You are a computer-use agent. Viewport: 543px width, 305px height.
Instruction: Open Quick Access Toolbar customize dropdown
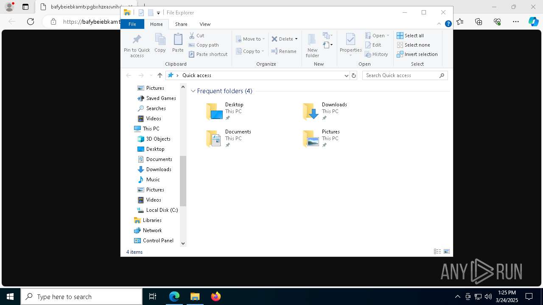click(x=158, y=13)
